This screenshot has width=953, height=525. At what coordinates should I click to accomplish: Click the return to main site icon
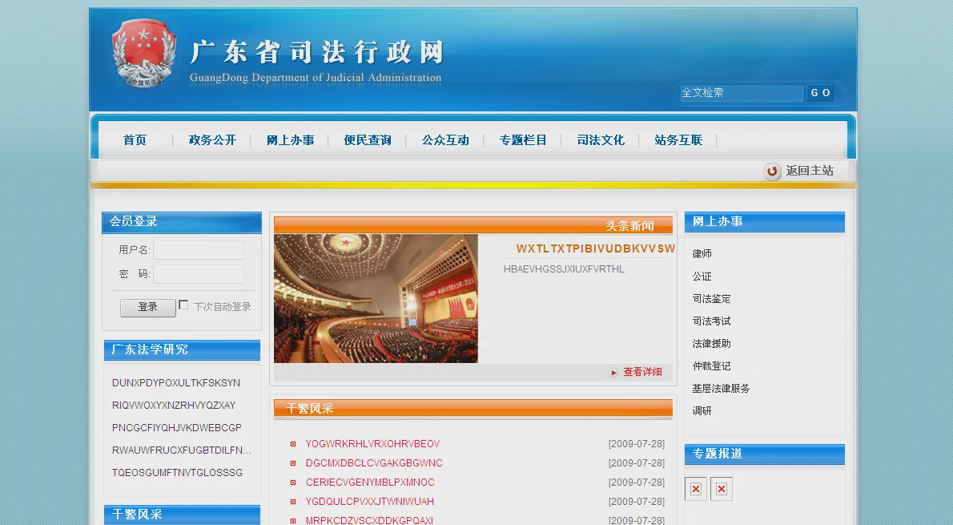(772, 171)
